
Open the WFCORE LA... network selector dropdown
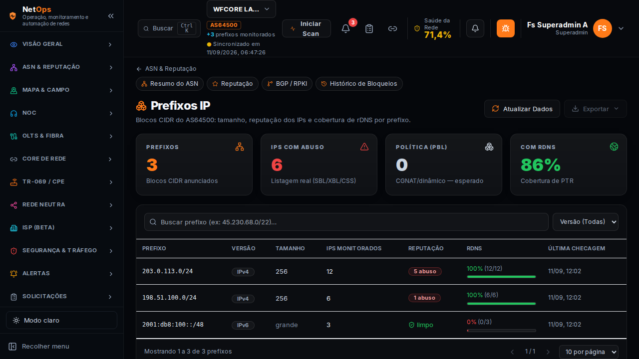coord(241,9)
